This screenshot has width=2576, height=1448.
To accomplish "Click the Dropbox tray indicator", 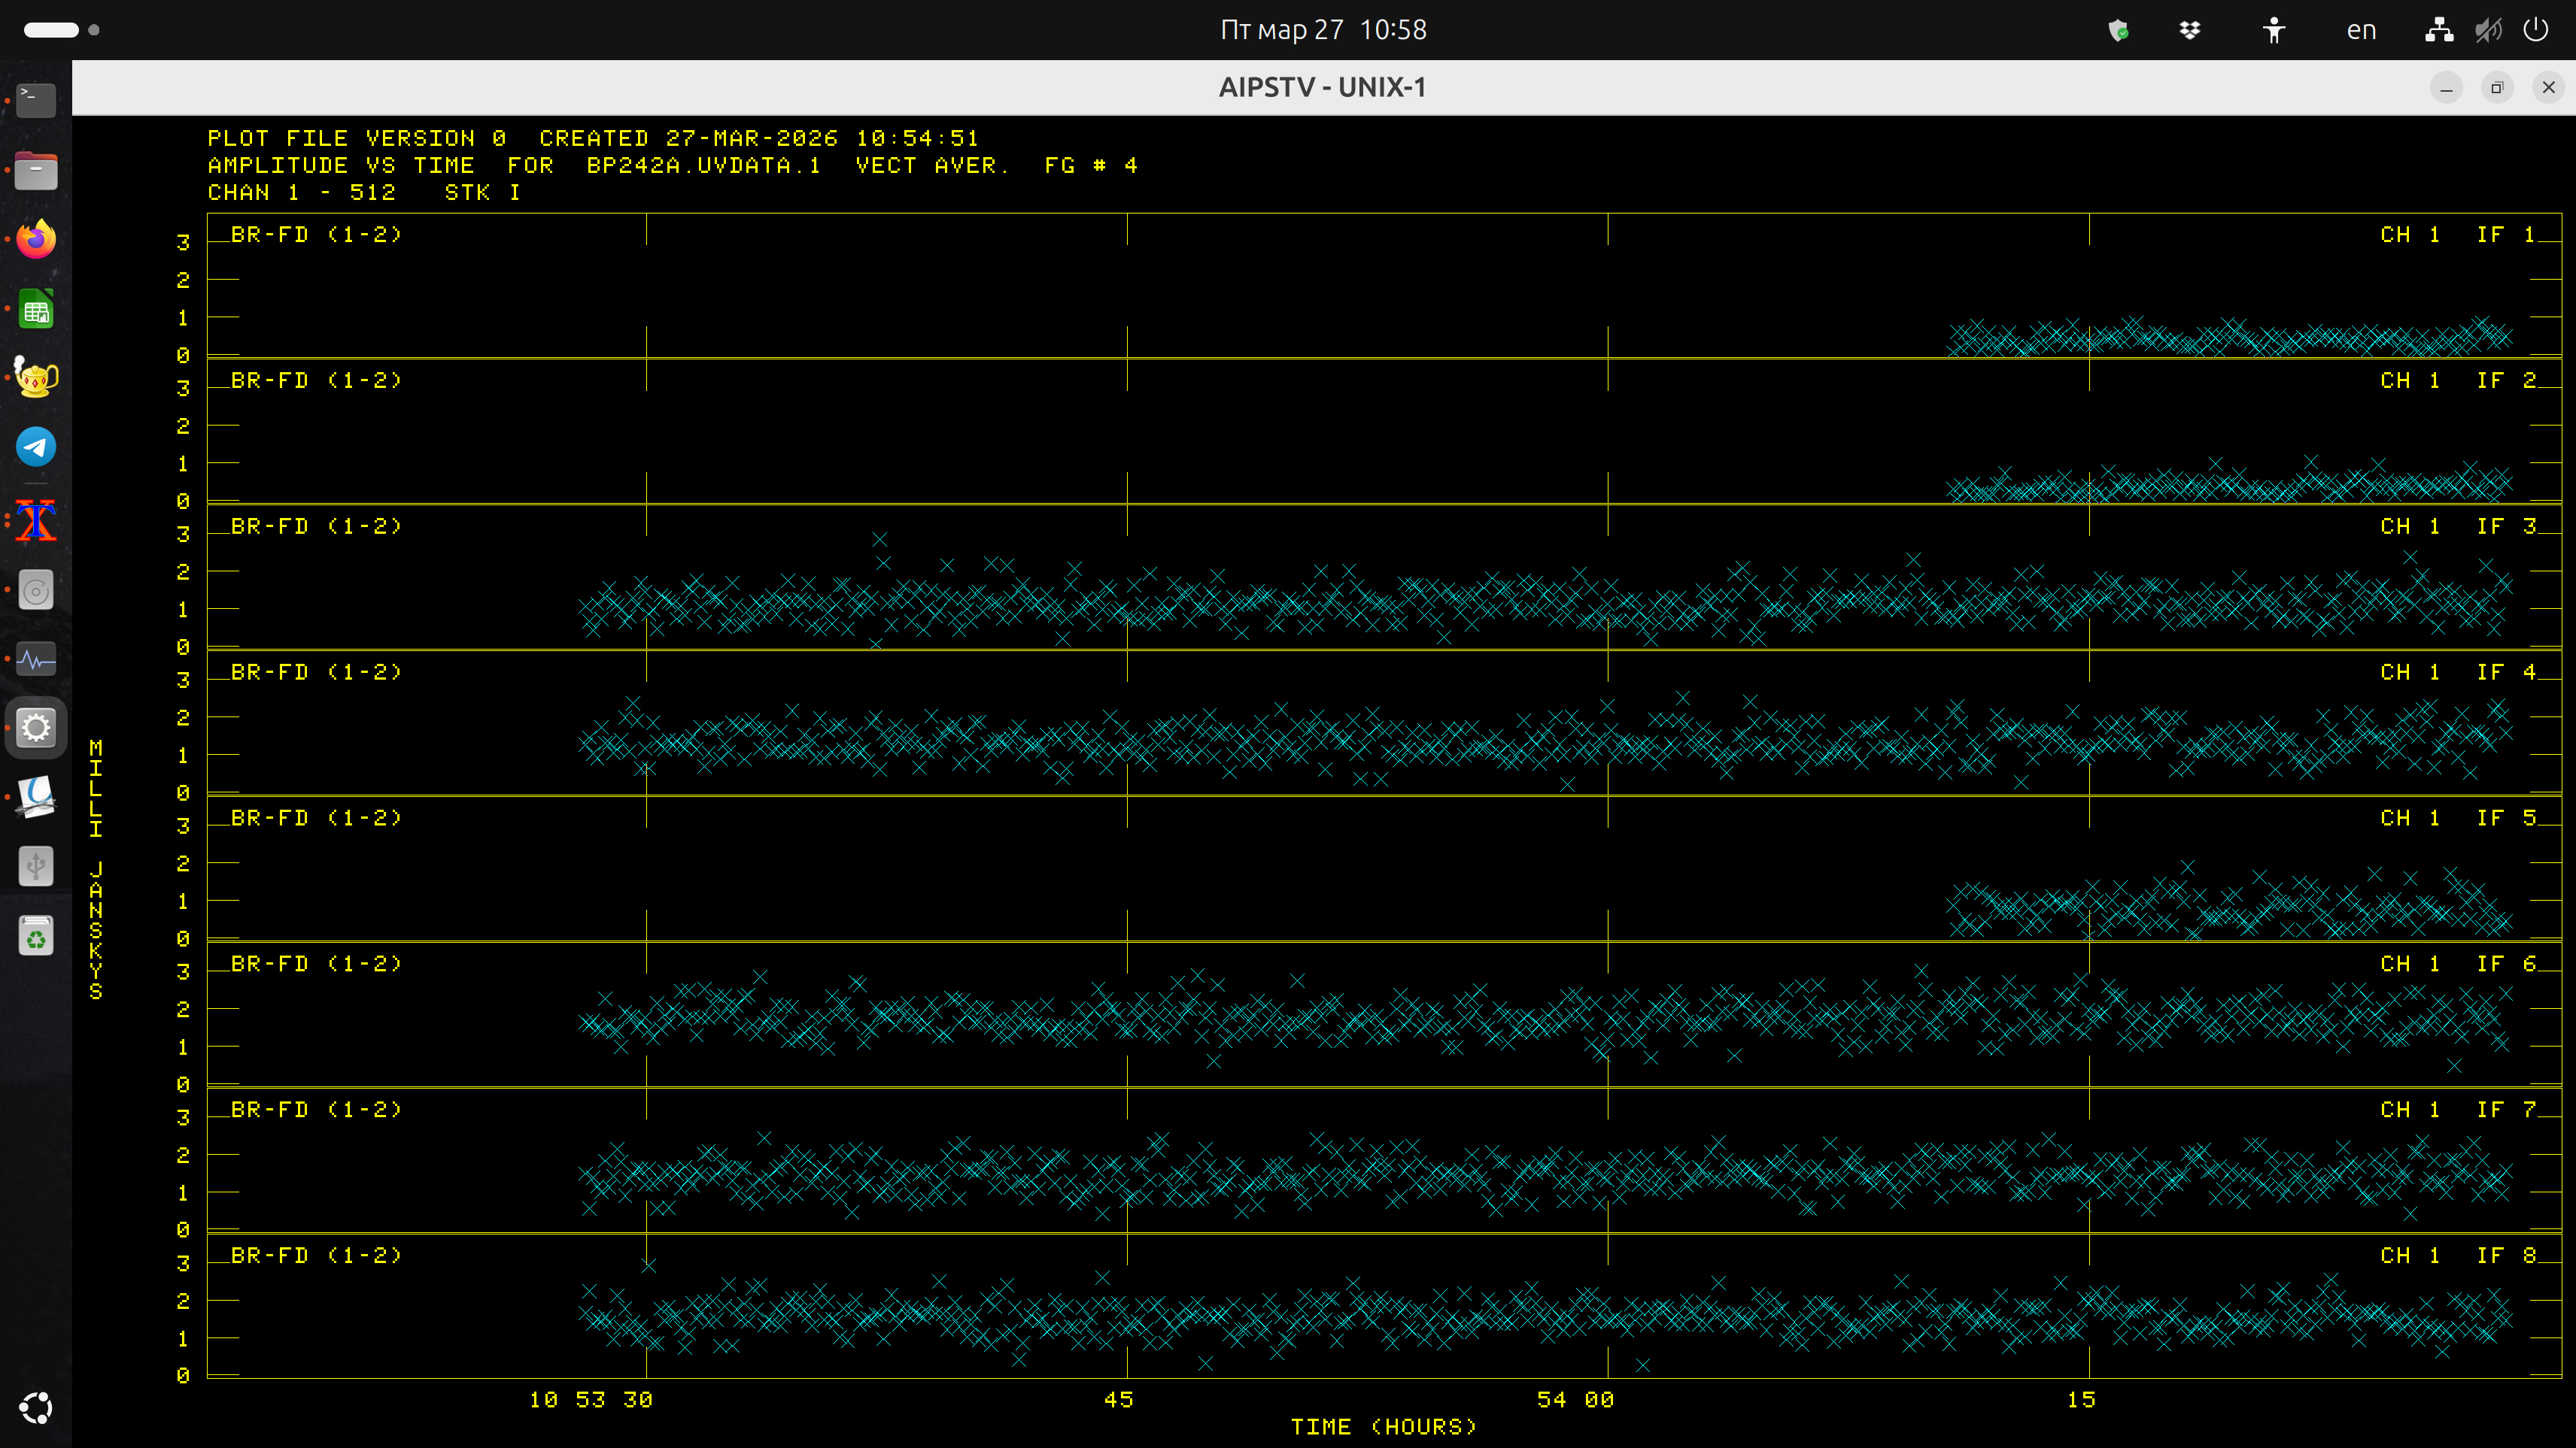I will [x=2190, y=30].
